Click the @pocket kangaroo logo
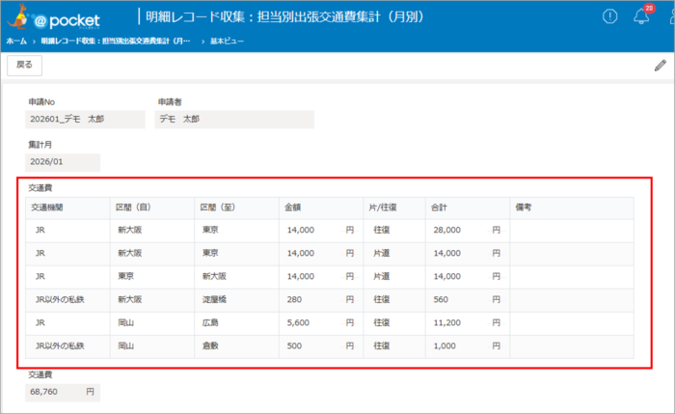 point(54,18)
